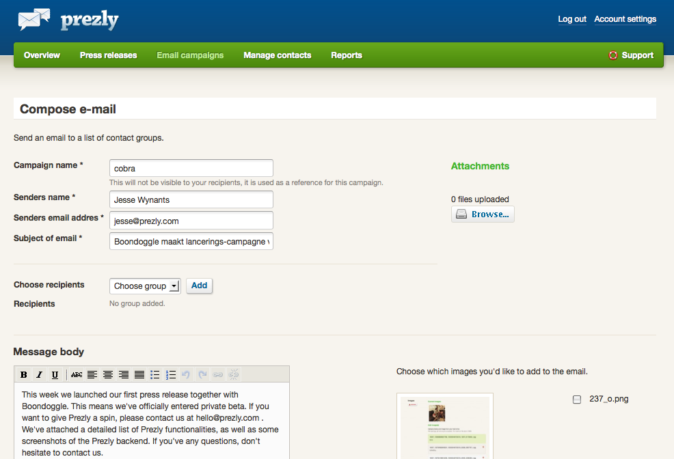
Task: Click the Log out link
Action: 572,19
